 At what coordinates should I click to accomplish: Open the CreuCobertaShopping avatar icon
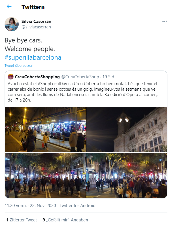pos(11,77)
